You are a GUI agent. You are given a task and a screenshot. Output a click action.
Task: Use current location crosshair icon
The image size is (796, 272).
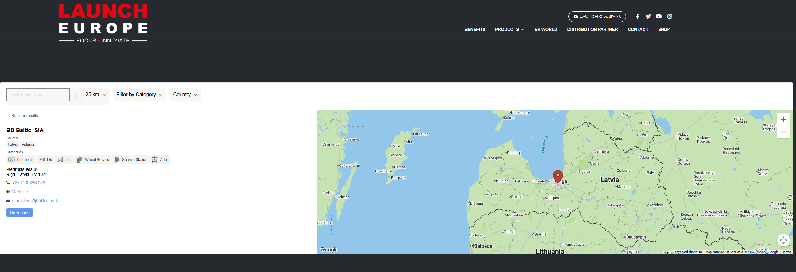click(76, 96)
